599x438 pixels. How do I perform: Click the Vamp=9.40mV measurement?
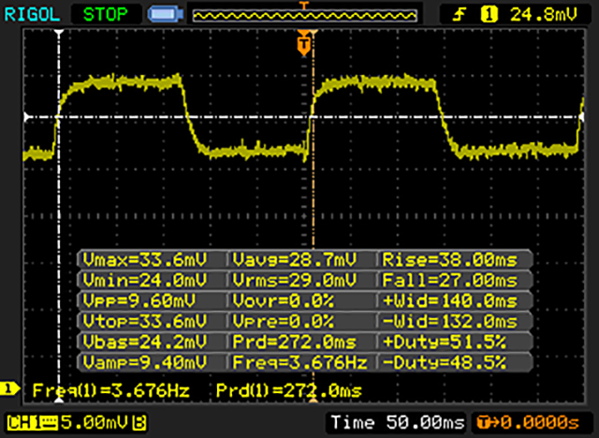click(145, 362)
